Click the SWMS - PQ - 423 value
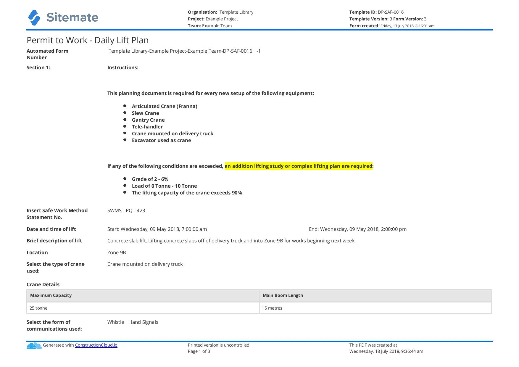 tap(126, 210)
